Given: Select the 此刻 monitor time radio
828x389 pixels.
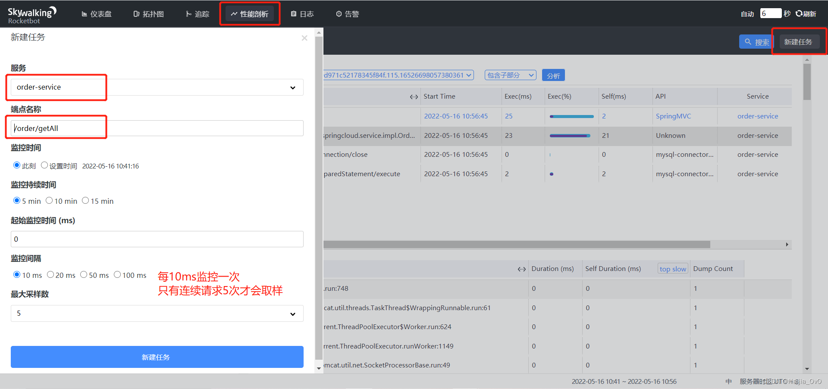Looking at the screenshot, I should point(17,165).
